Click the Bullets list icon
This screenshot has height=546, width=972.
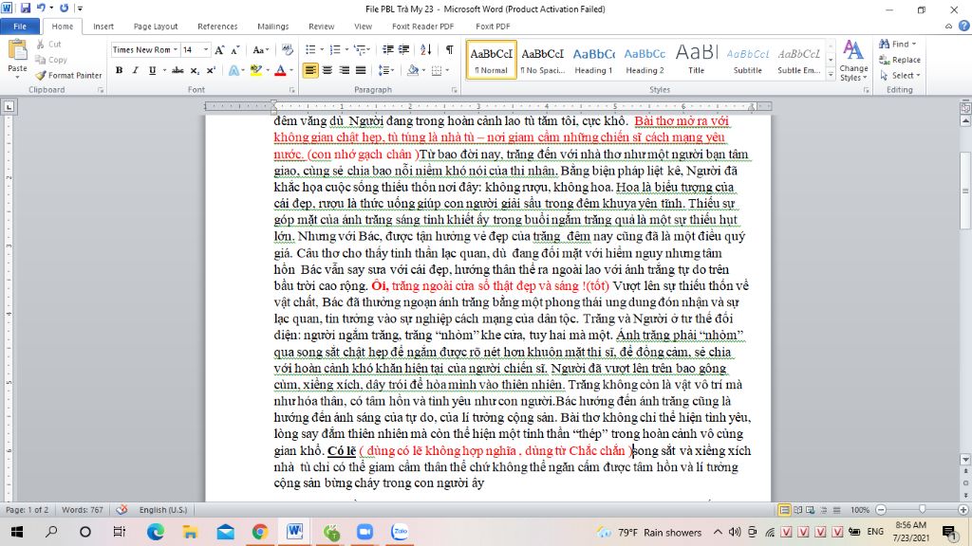310,49
